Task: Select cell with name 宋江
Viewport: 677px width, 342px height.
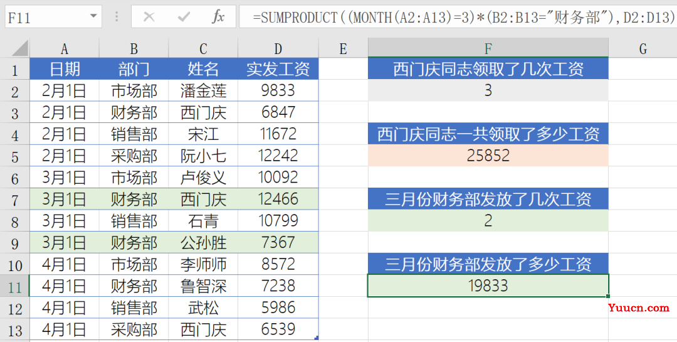Action: click(x=203, y=134)
